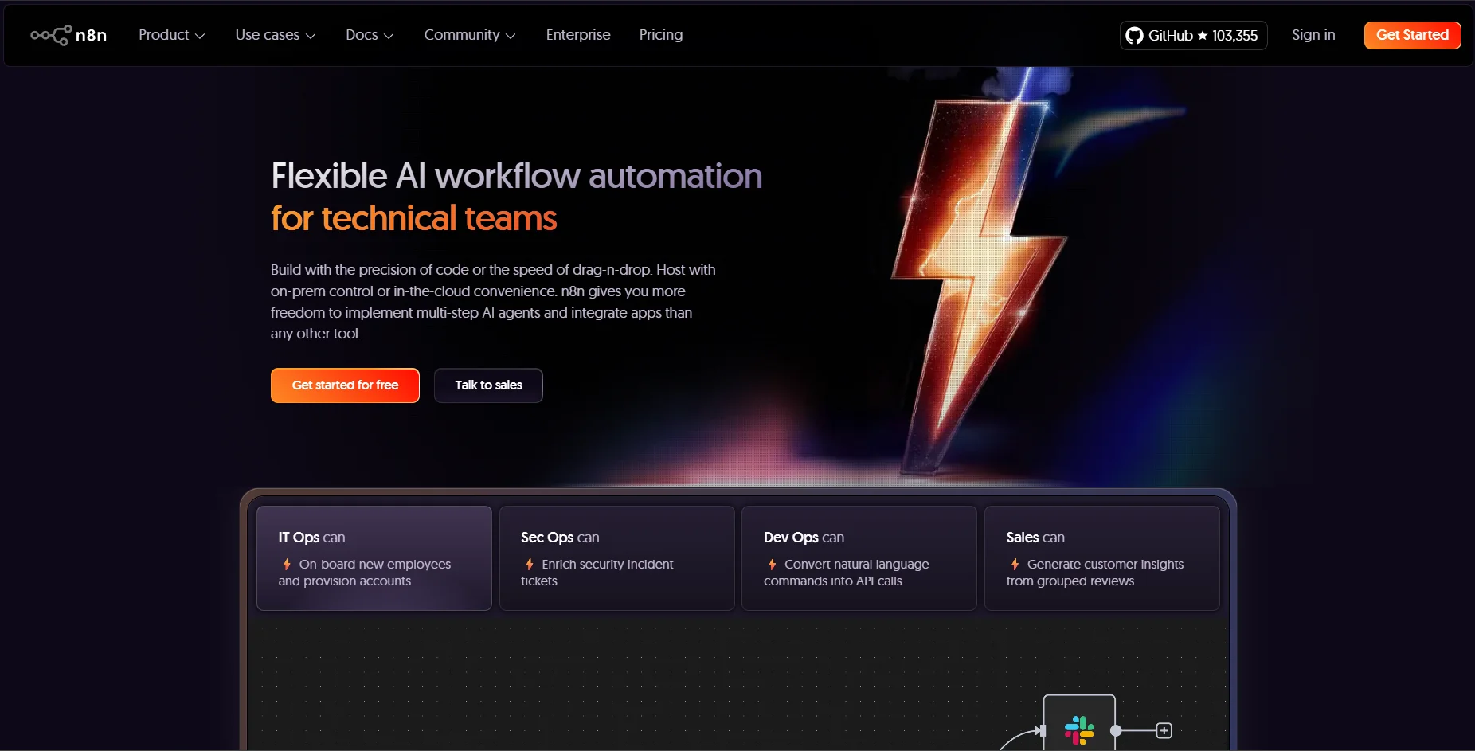The image size is (1475, 751).
Task: Open the GitHub octocat icon link
Action: [1134, 35]
